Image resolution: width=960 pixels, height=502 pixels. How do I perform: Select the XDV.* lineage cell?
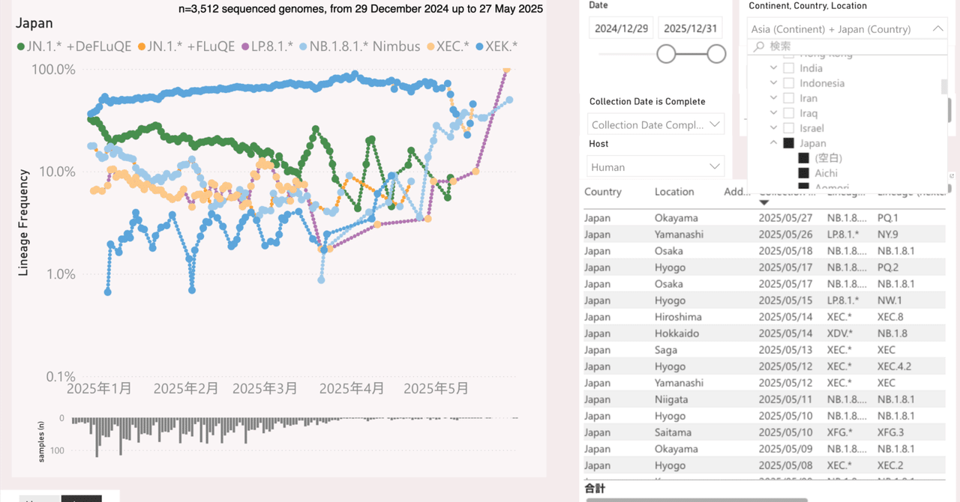839,333
